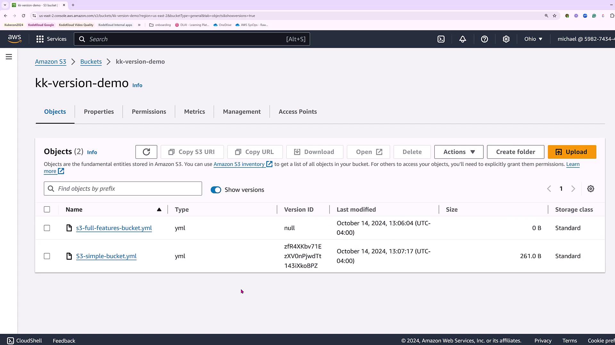This screenshot has height=345, width=615.
Task: Open table preferences gear icon
Action: pos(591,189)
